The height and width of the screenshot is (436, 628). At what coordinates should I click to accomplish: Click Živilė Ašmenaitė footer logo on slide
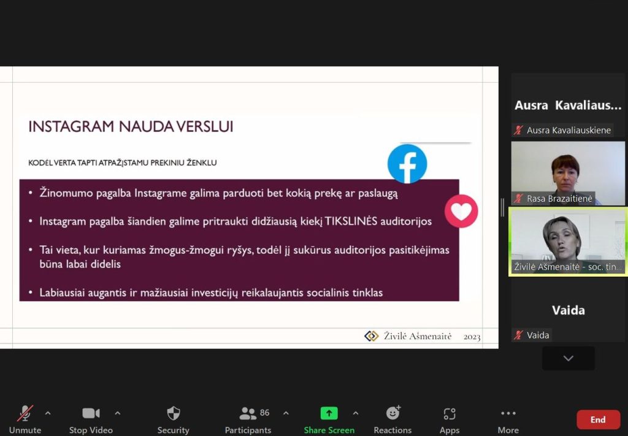(371, 336)
